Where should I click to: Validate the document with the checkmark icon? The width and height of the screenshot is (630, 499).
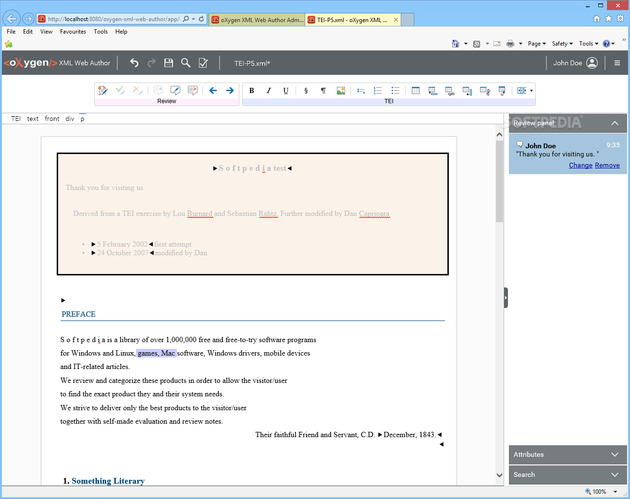click(203, 63)
